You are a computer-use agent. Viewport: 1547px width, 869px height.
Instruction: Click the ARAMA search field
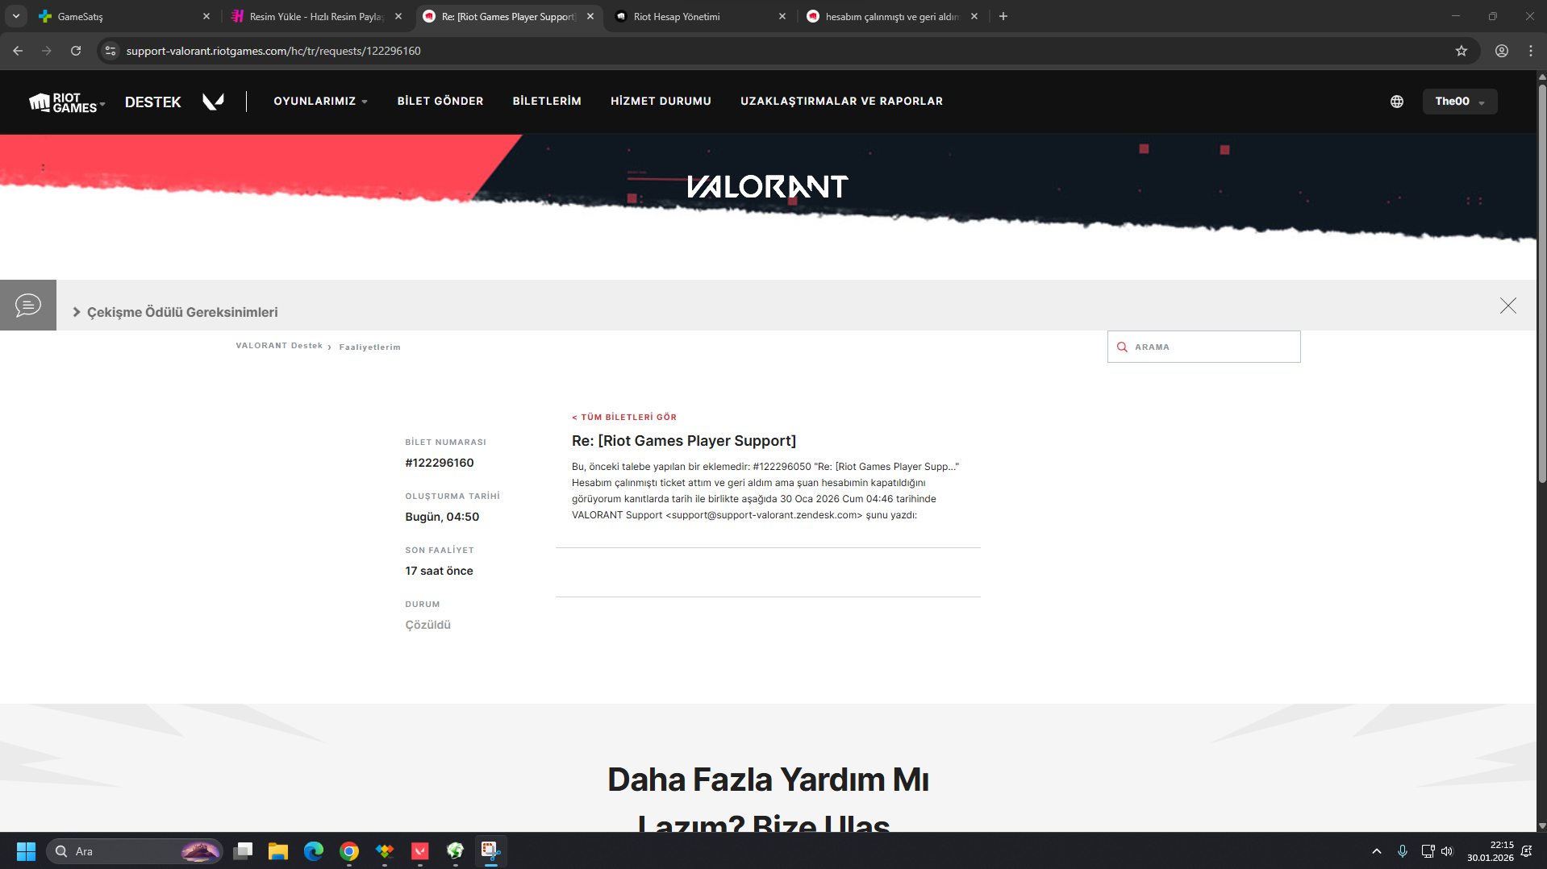pos(1203,347)
